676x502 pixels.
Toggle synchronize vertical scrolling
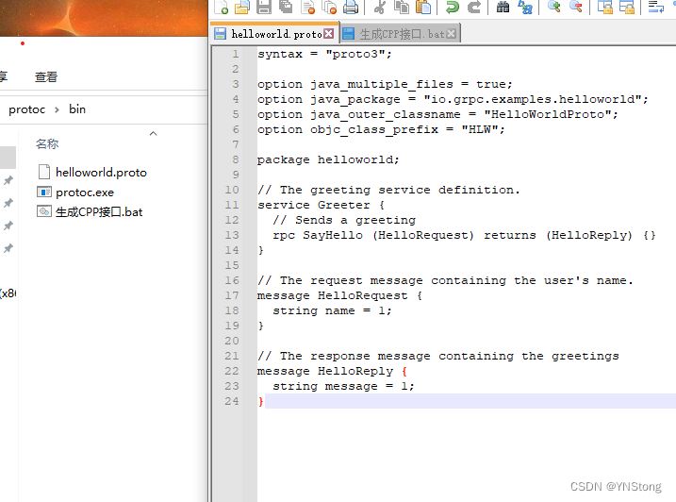coord(605,7)
